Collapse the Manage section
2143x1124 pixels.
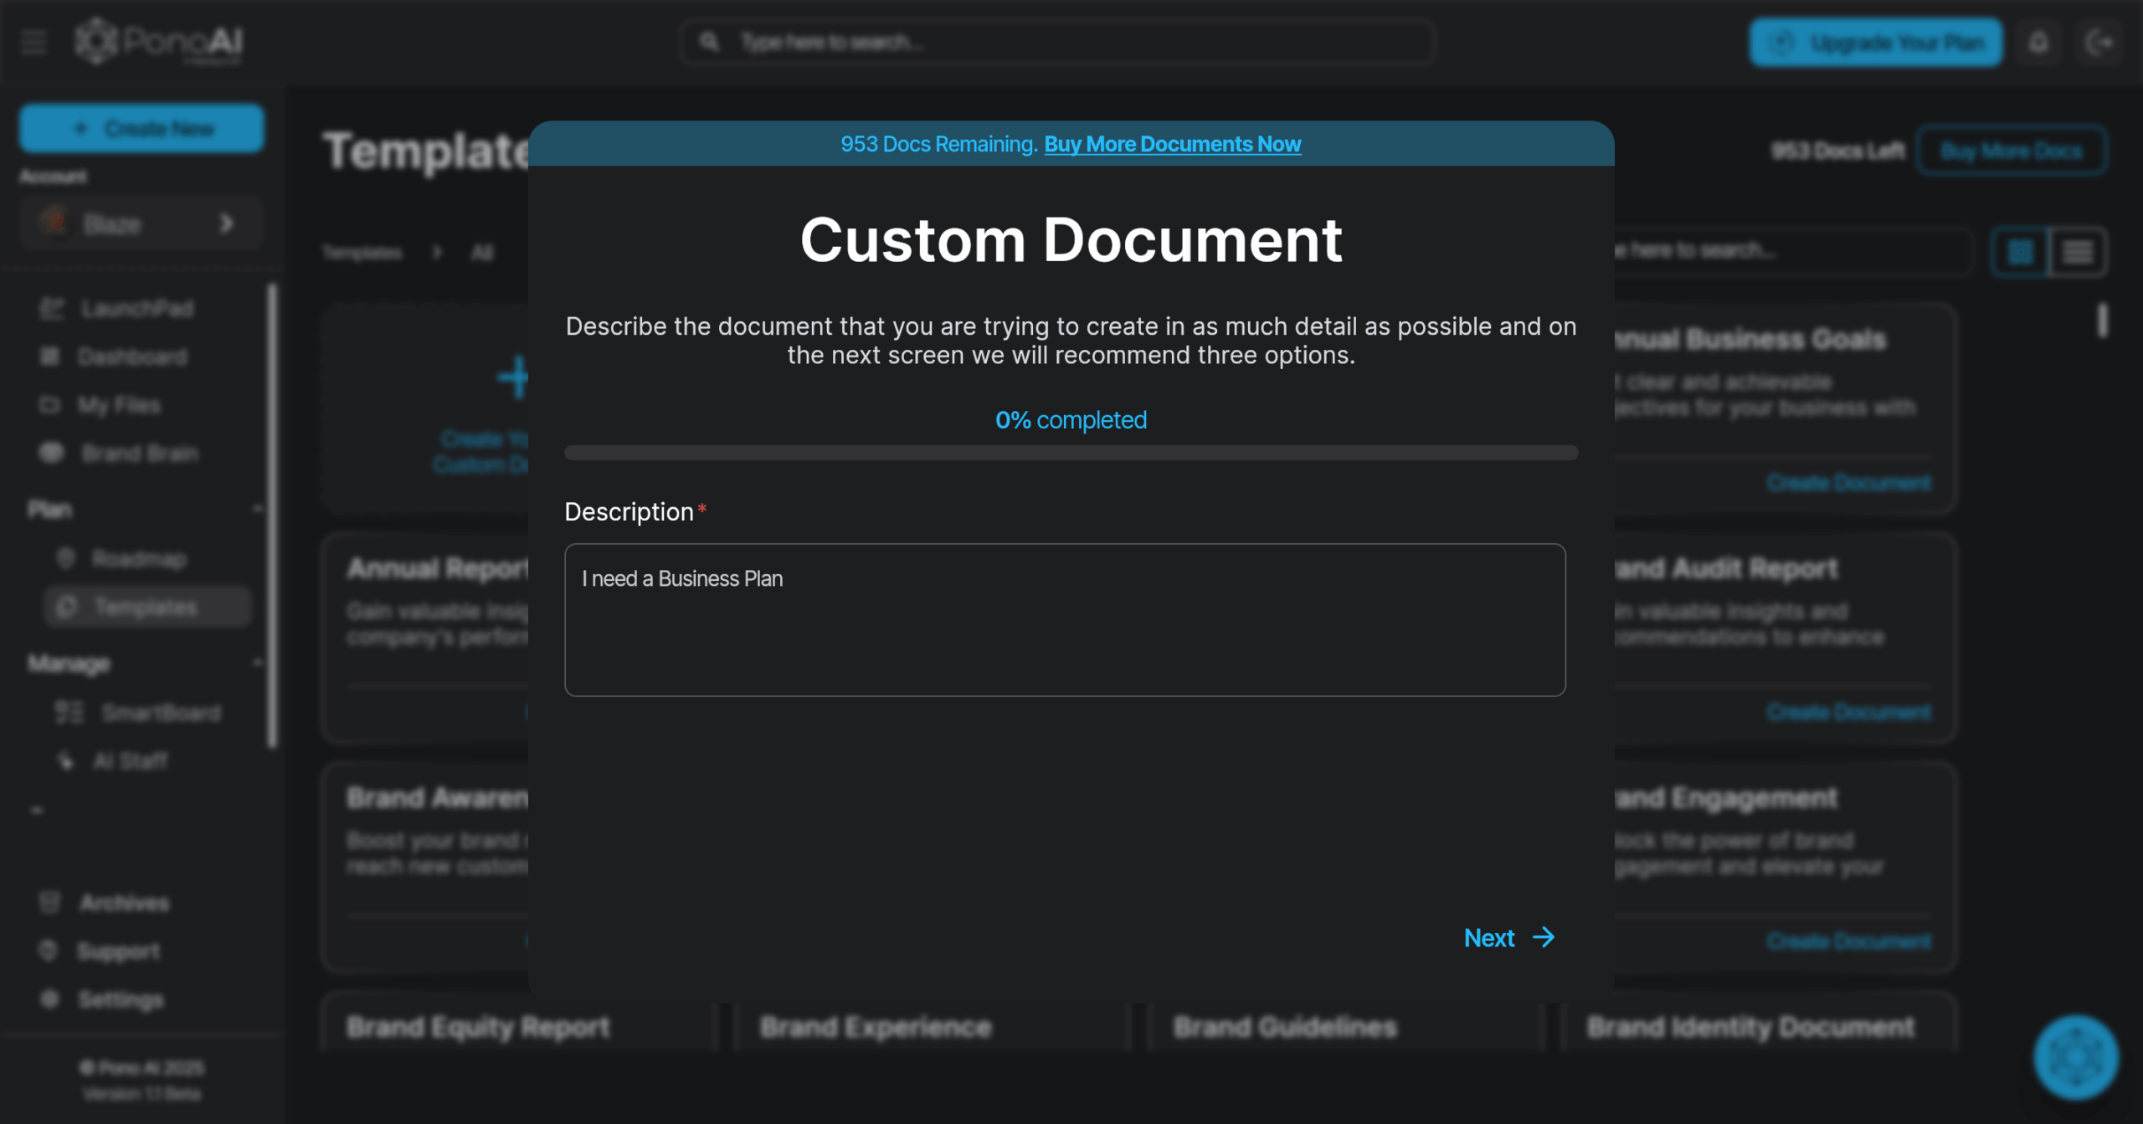(x=257, y=663)
